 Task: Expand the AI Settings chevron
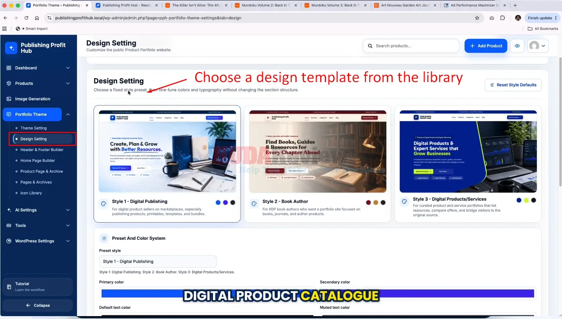tap(68, 210)
